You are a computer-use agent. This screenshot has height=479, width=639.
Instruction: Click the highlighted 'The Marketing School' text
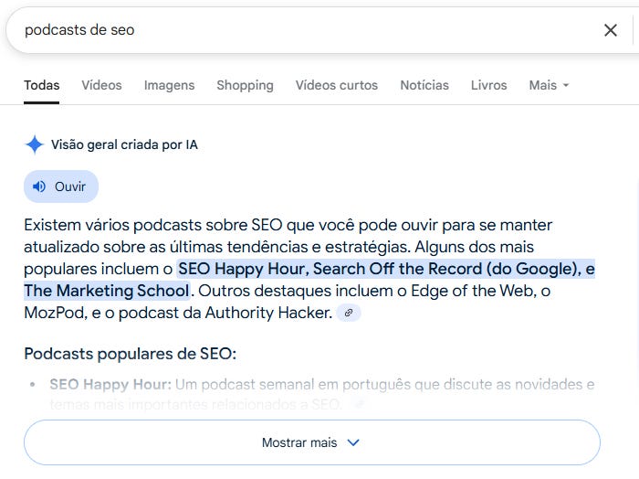tap(107, 291)
